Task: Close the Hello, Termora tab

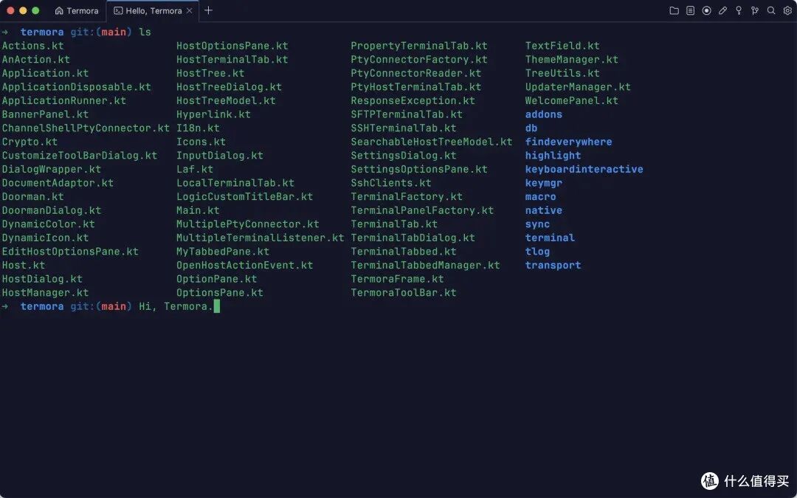Action: [190, 10]
